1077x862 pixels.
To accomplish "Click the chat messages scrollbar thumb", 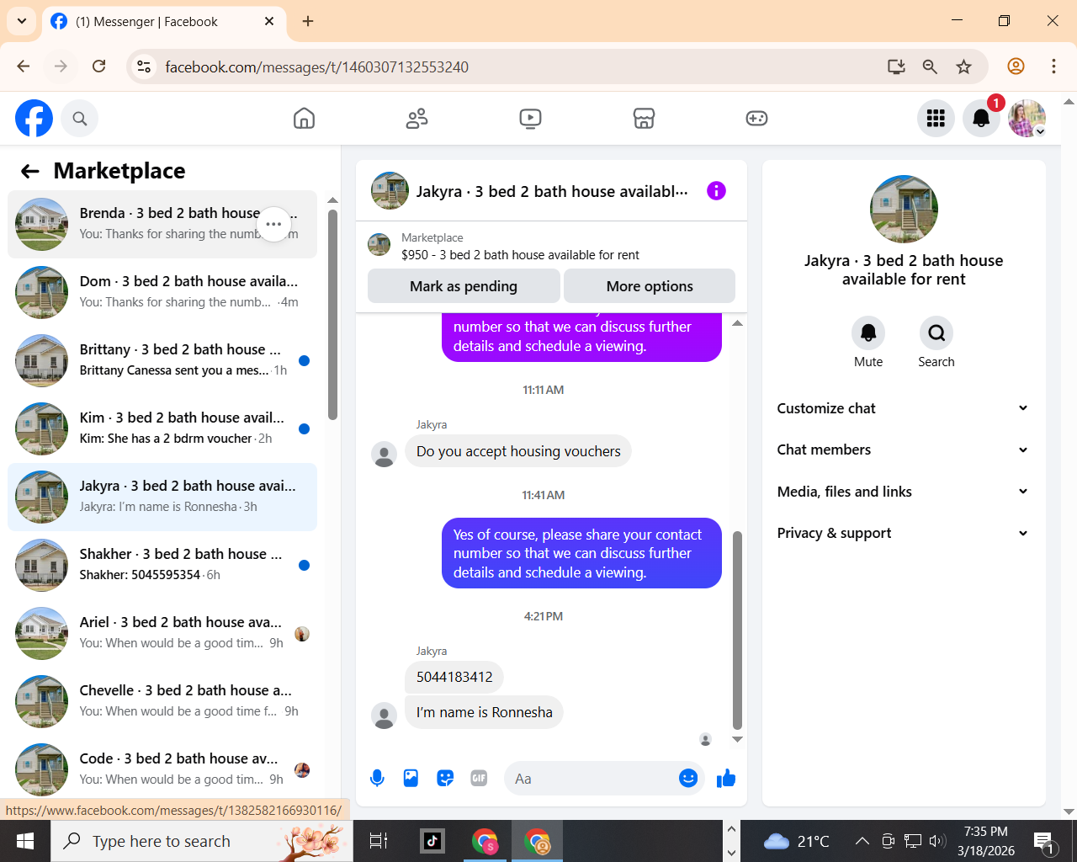I will coord(738,631).
